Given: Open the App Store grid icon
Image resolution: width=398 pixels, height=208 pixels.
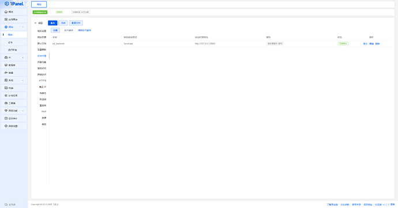Looking at the screenshot, I should pos(6,20).
